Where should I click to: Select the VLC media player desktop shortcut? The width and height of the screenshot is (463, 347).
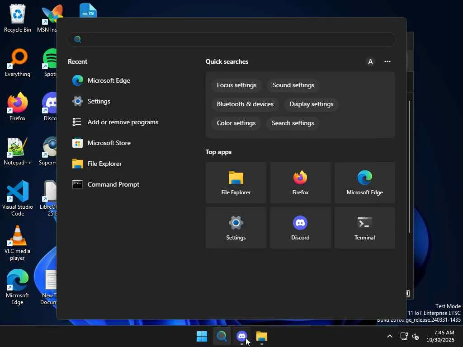tap(18, 243)
